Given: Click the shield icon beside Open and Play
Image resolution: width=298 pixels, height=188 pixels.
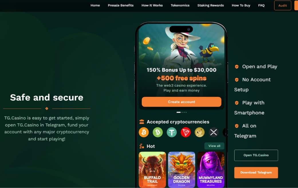Looking at the screenshot, I should tap(237, 67).
